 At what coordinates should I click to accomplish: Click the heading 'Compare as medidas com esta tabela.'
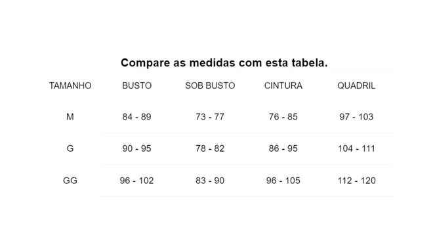tap(224, 63)
